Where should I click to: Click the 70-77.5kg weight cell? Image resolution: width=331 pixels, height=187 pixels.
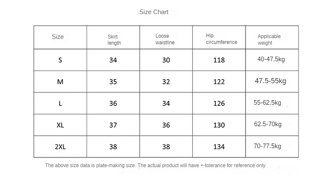(267, 146)
